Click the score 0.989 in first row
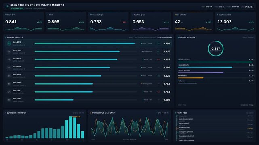This screenshot has width=259, height=145. 166,43
